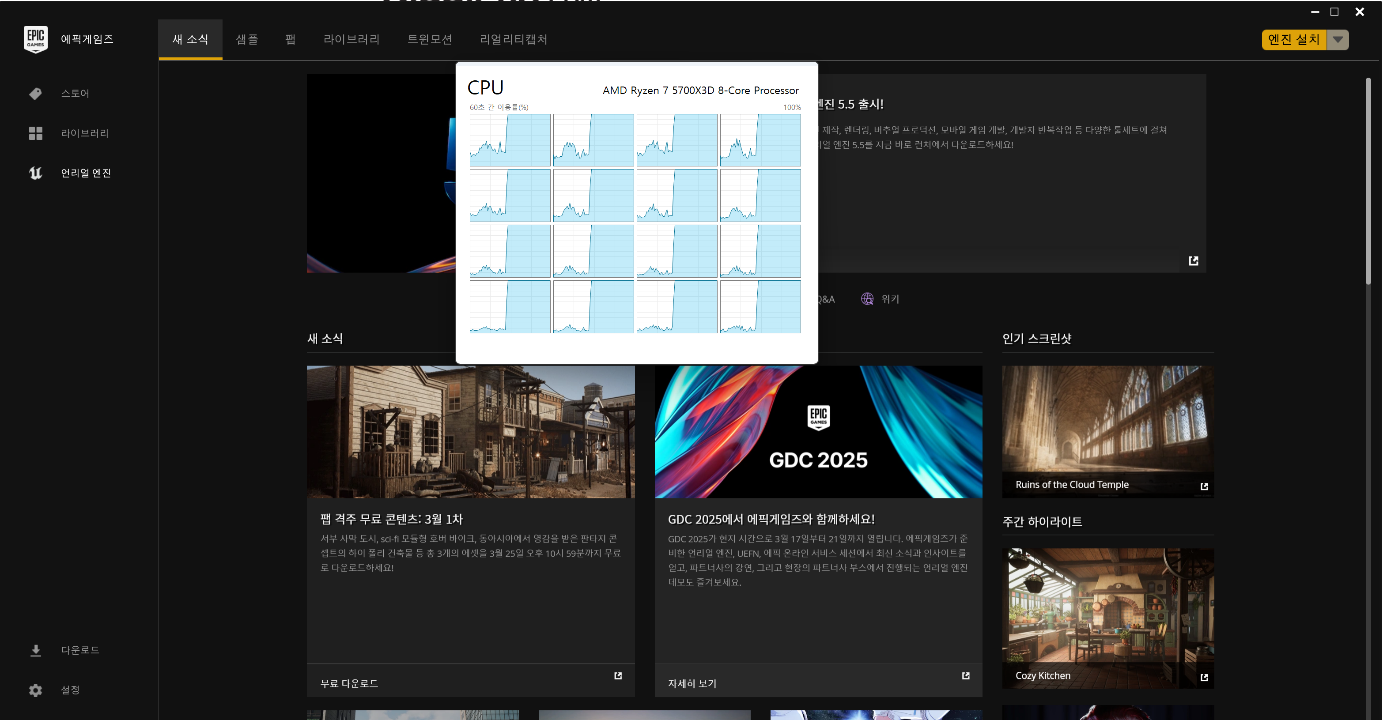The width and height of the screenshot is (1387, 720).
Task: Open external link icon on 언리얼 엔진 5.5 banner
Action: click(x=1193, y=260)
